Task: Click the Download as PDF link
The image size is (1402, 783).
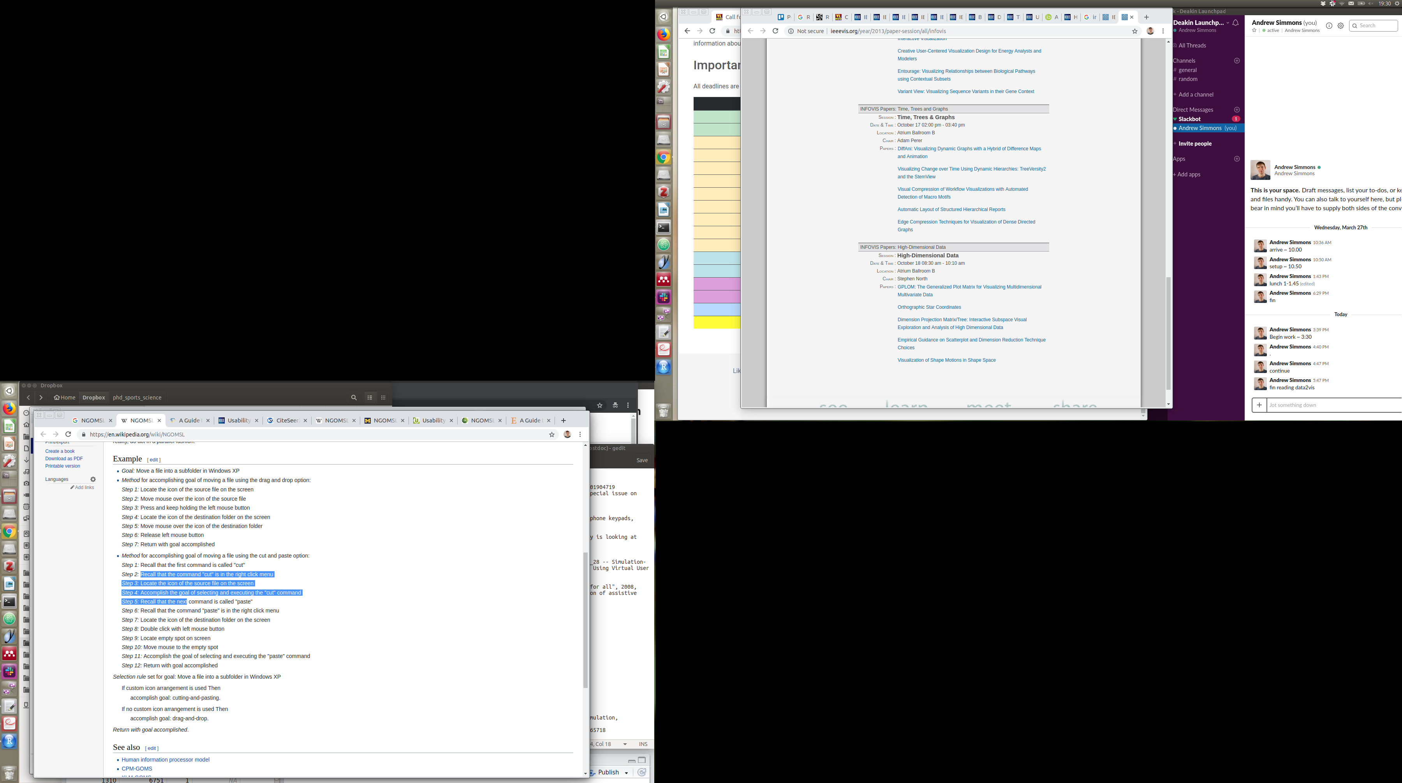Action: [x=64, y=459]
